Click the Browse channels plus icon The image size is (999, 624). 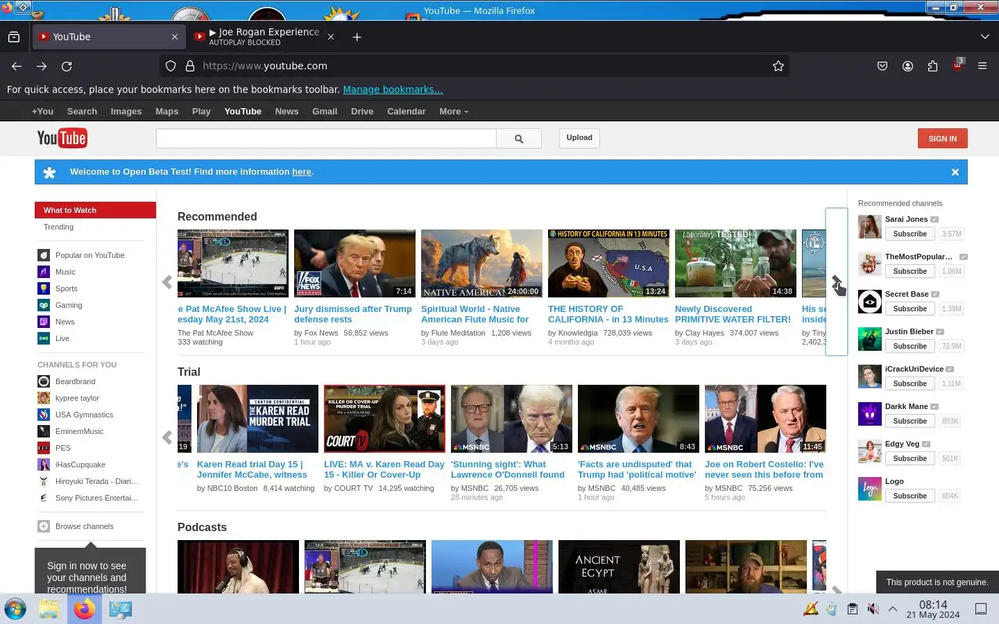click(44, 526)
